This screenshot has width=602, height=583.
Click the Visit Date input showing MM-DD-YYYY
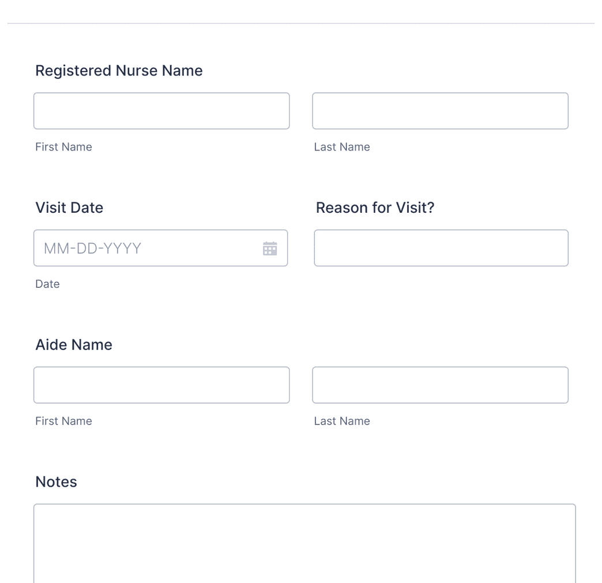pos(144,248)
